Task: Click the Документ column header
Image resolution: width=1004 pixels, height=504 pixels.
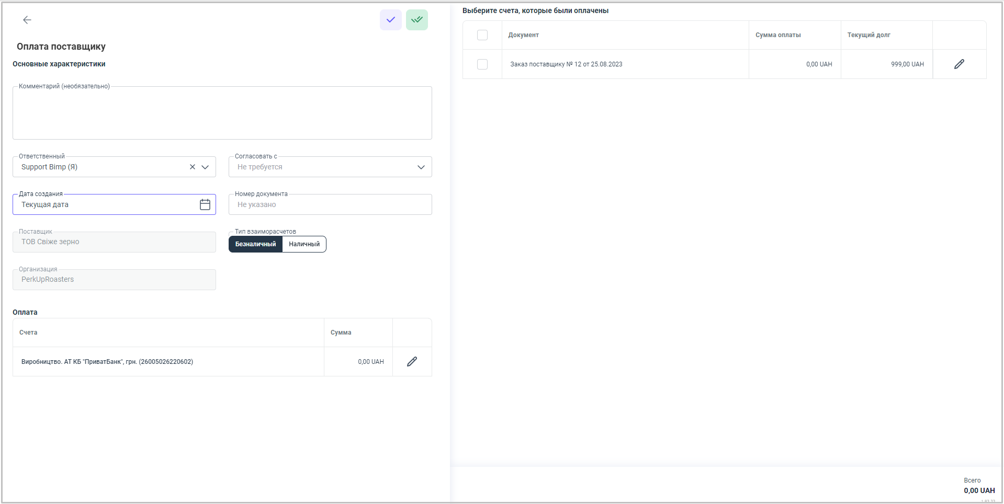Action: [x=523, y=35]
